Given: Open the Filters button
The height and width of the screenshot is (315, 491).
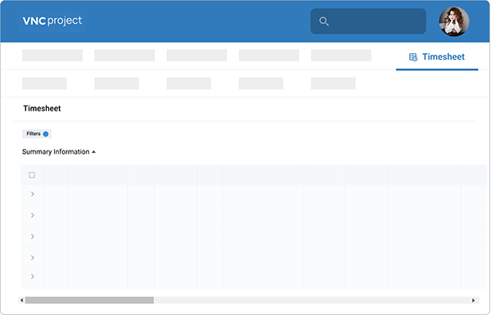Looking at the screenshot, I should tap(37, 133).
